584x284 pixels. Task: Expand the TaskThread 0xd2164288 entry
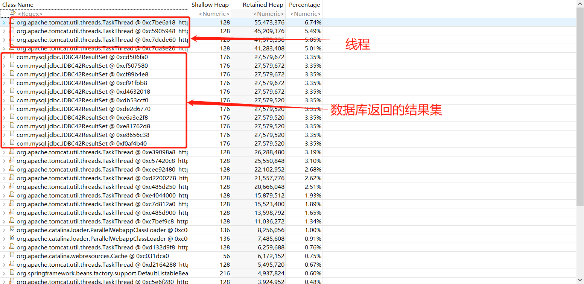tap(4, 264)
